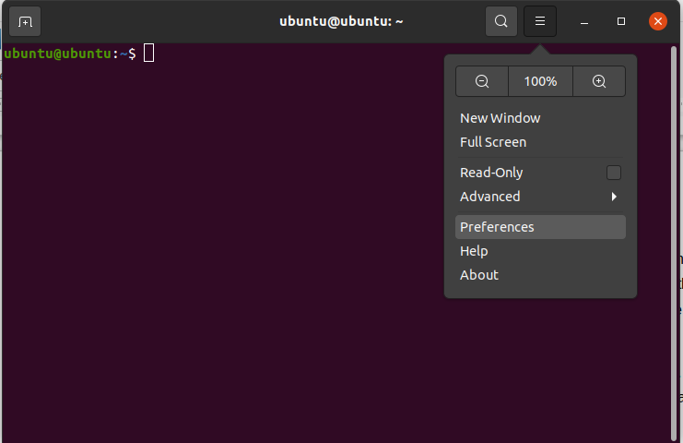The width and height of the screenshot is (683, 443).
Task: Enable the Read-Only checkbox
Action: tap(614, 173)
